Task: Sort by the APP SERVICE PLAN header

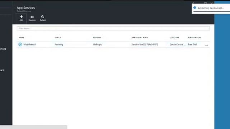Action: tap(139, 38)
